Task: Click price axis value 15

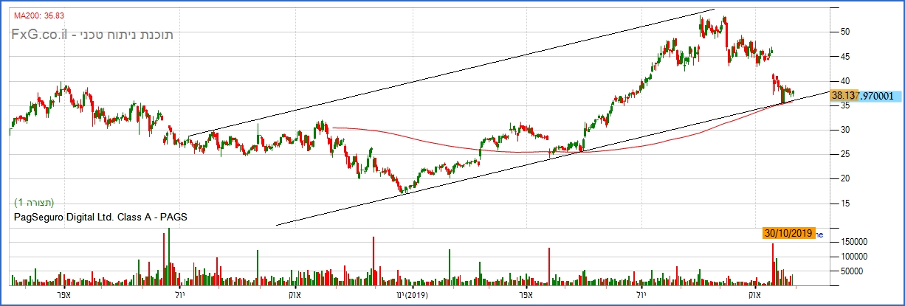Action: click(x=844, y=203)
